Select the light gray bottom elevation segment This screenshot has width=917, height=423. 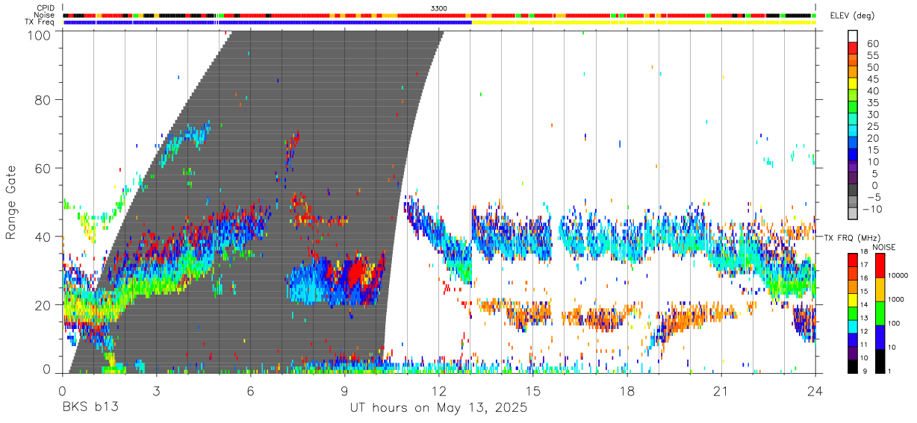(x=853, y=215)
